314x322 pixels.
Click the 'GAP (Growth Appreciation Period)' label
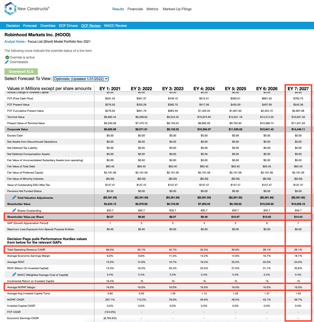(x=28, y=223)
